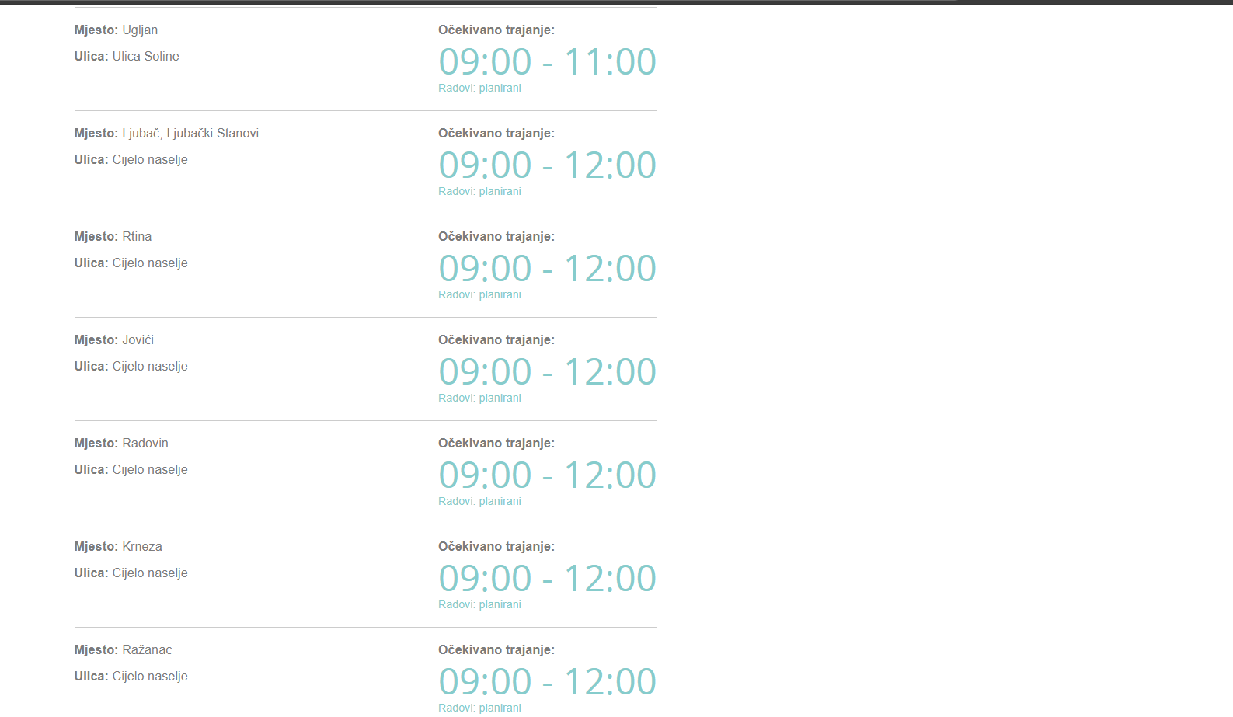Click Cijelo naselje in the Rtina entry
This screenshot has width=1233, height=717.
click(150, 263)
